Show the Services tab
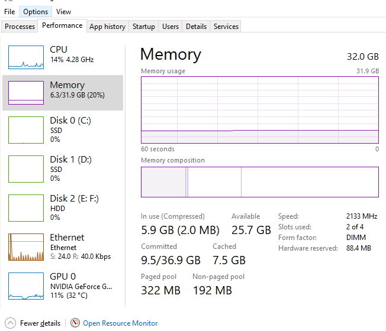 click(226, 26)
